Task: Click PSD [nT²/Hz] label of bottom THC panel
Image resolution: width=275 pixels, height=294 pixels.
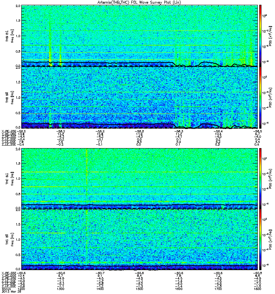Action: click(270, 240)
